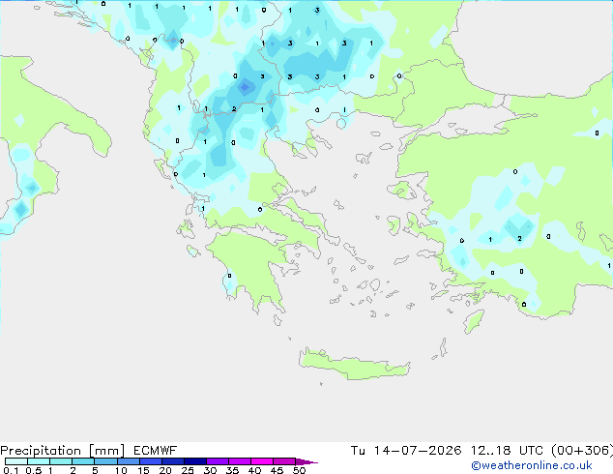Screen dimensions: 613x474
Task: Click the '25' legend scale value
Action: [188, 470]
